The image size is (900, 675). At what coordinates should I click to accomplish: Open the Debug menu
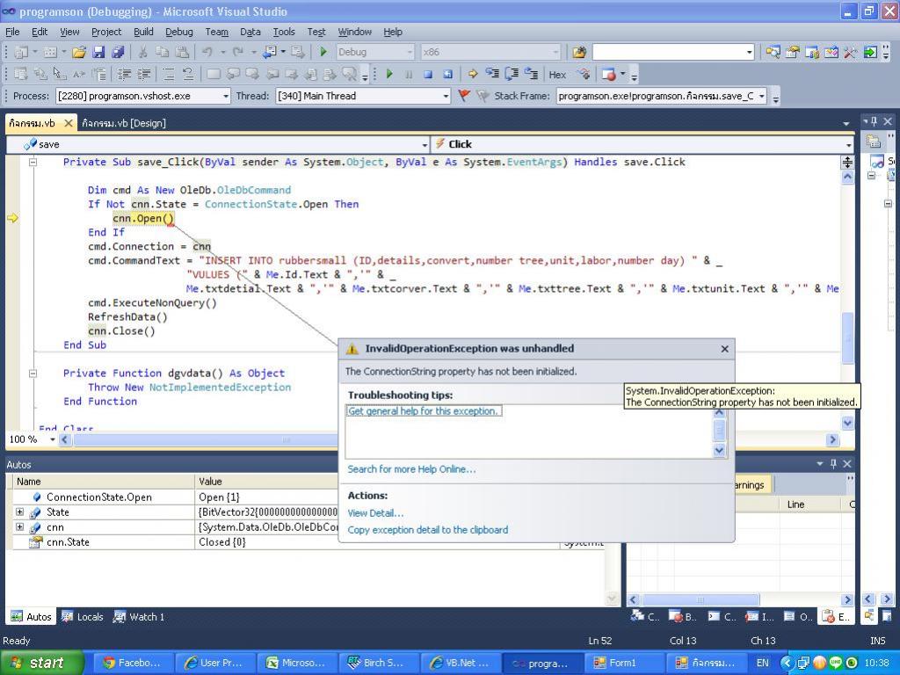click(x=179, y=32)
